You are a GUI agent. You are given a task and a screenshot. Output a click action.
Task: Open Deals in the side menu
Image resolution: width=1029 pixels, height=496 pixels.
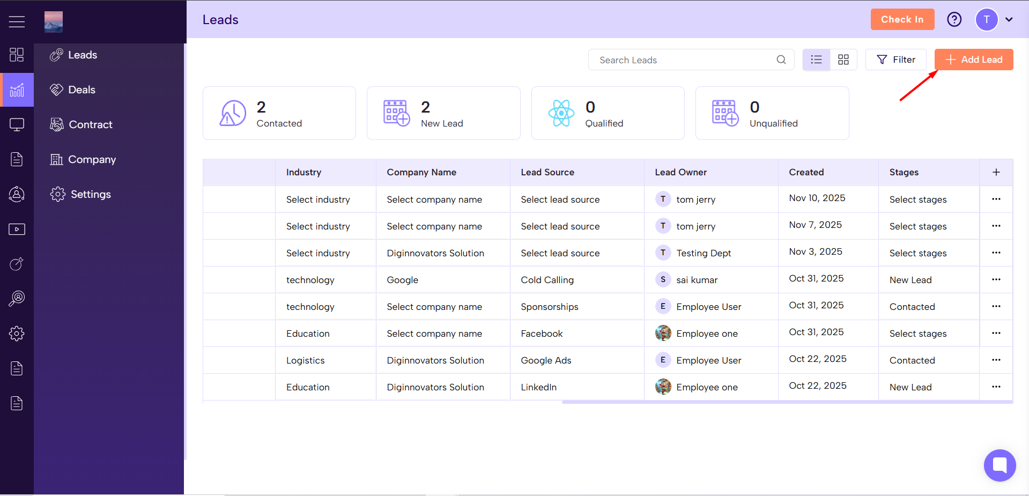coord(82,90)
